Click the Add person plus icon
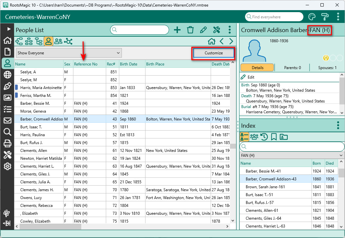Viewport: 345px width, 238px height. [177, 30]
